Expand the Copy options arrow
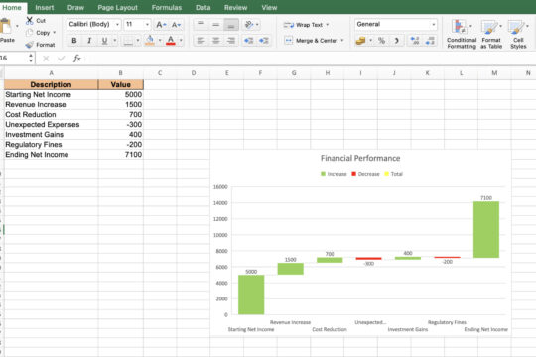 (54, 33)
